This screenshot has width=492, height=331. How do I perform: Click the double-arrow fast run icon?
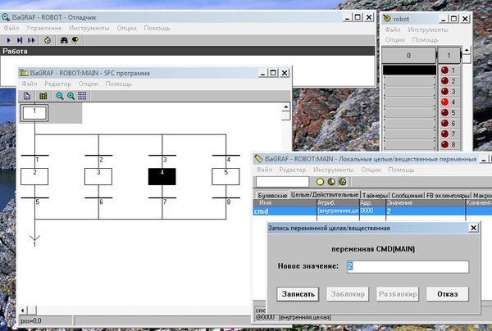32,39
